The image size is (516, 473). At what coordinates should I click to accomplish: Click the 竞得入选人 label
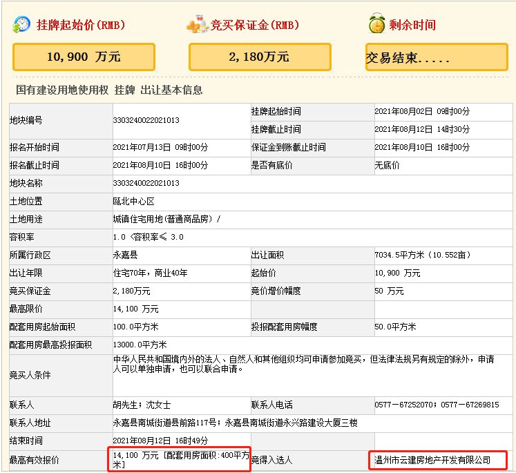point(272,460)
